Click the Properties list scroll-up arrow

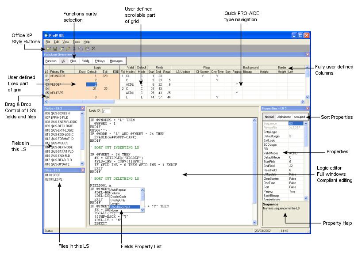[306, 124]
